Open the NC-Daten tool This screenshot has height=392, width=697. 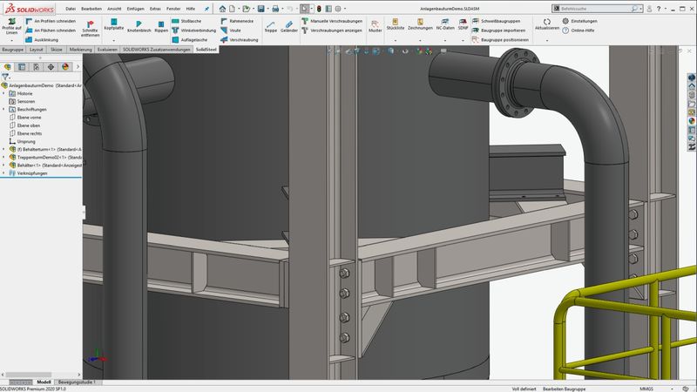444,21
